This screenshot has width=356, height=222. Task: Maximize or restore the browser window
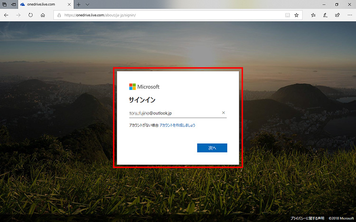click(x=337, y=4)
